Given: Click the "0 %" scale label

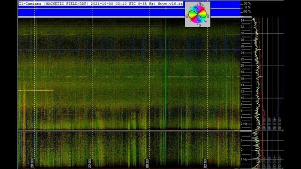Looking at the screenshot, I should [x=248, y=8].
